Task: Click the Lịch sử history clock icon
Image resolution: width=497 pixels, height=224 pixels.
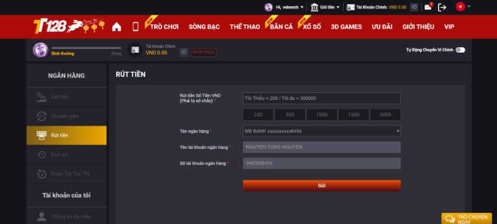Action: (42, 155)
